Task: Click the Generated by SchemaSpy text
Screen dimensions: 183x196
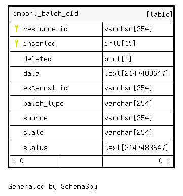Action: tap(53, 186)
